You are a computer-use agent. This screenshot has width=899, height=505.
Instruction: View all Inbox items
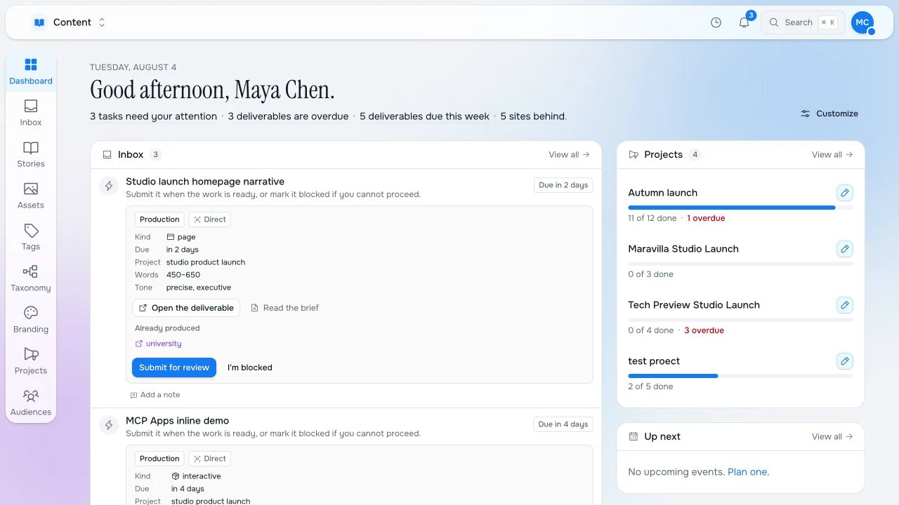tap(569, 154)
